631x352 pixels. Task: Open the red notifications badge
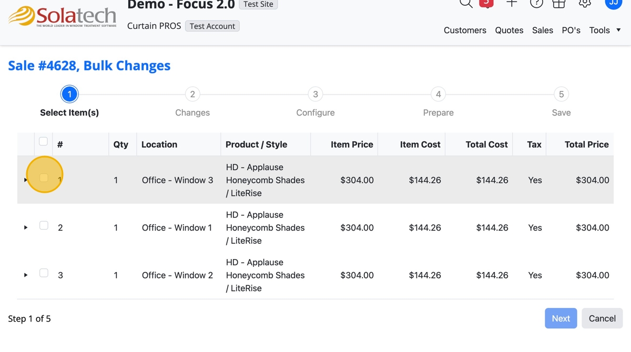(486, 3)
